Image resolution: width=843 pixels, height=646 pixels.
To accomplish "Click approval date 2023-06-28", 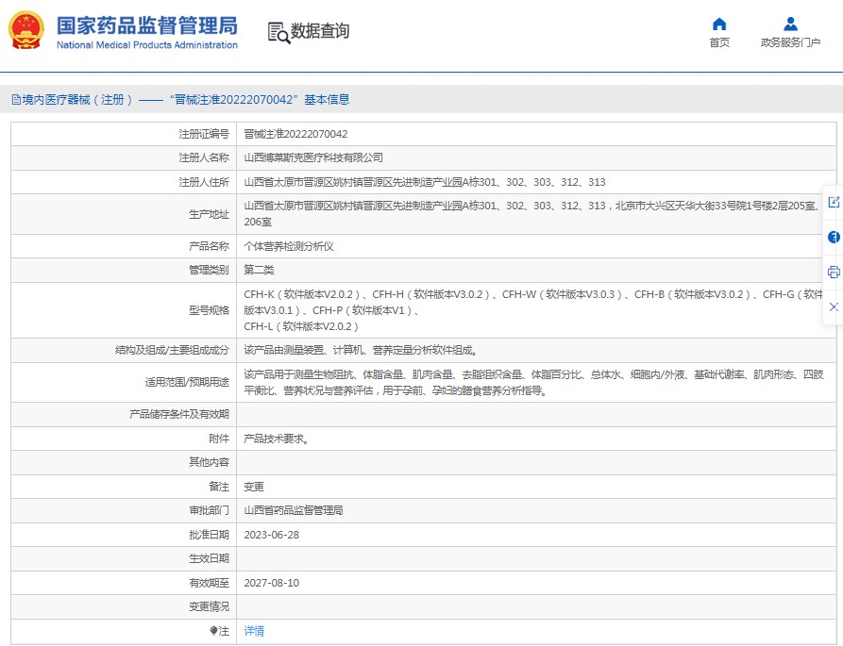I will 272,535.
